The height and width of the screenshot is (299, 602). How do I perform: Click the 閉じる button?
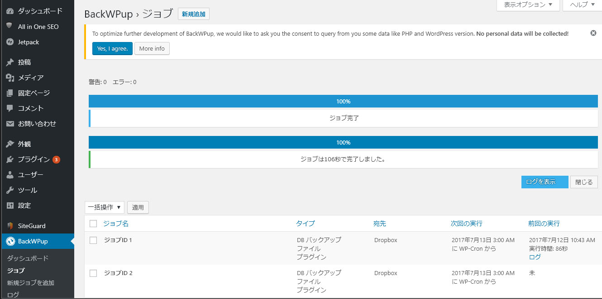click(584, 182)
